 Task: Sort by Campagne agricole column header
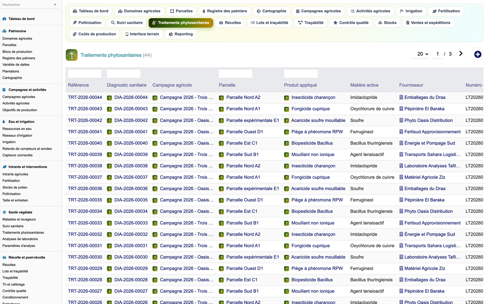(x=172, y=85)
